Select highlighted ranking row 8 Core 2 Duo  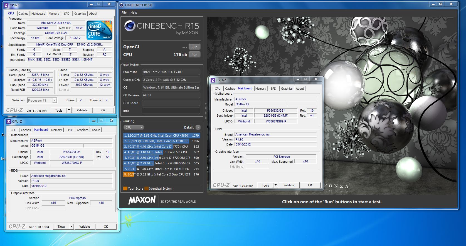(x=162, y=174)
